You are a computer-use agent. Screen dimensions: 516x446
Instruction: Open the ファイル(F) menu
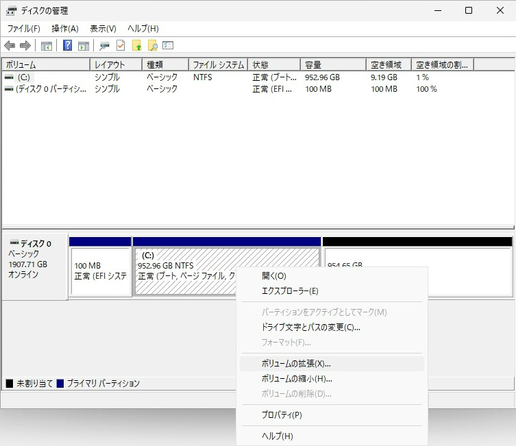coord(23,29)
